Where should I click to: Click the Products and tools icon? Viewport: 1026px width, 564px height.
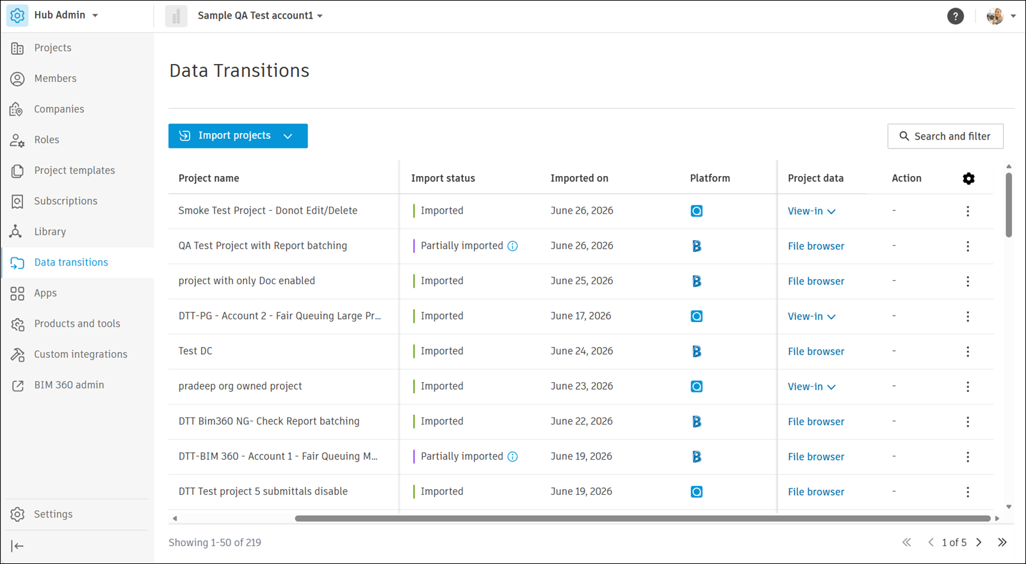pos(17,324)
